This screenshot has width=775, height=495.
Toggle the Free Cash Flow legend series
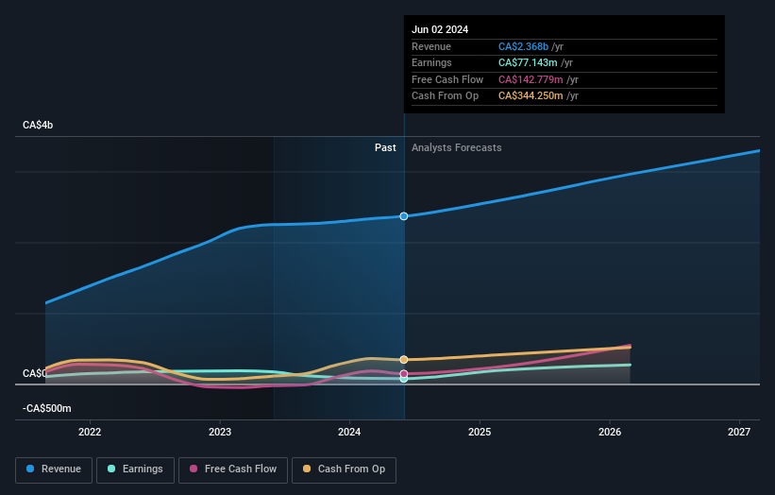click(x=233, y=469)
